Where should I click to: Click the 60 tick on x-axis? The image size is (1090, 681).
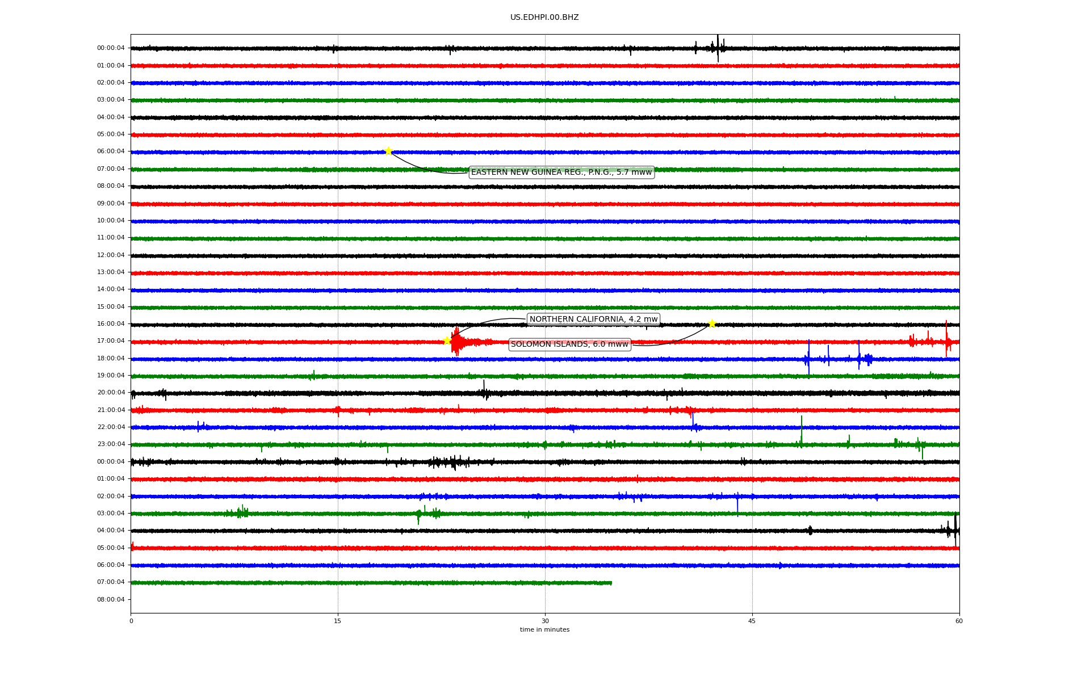[959, 621]
